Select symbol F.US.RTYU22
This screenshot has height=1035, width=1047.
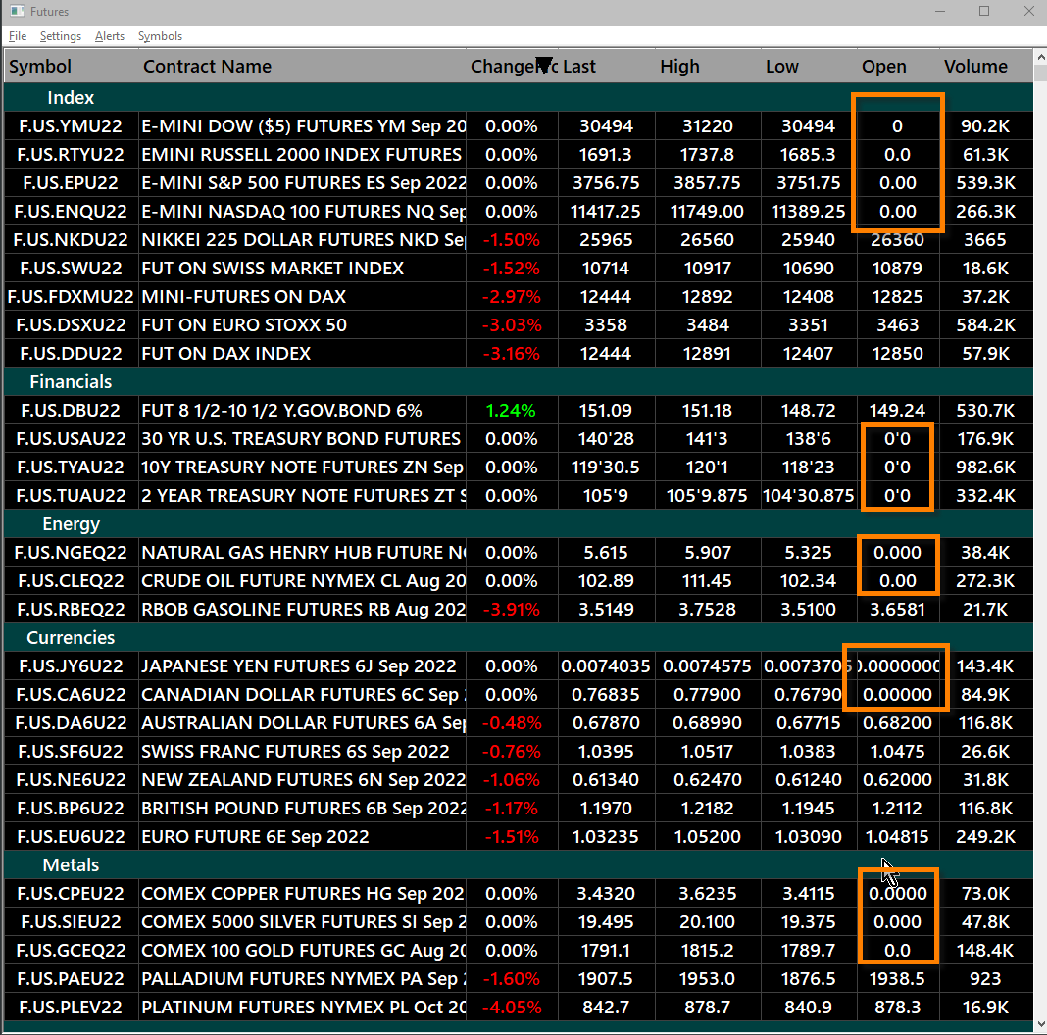[x=71, y=155]
